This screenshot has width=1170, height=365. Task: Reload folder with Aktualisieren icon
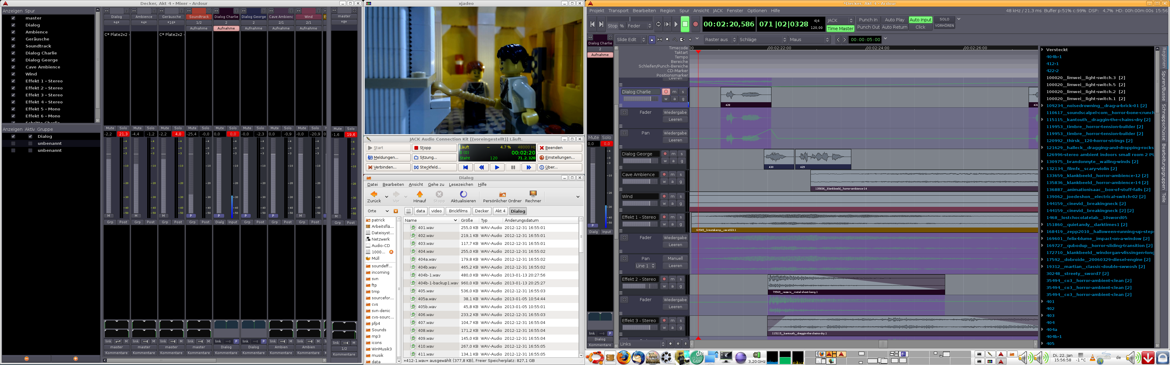pos(463,197)
